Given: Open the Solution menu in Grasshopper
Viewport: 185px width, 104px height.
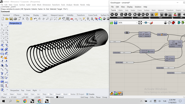Looking at the screenshot, I should (138, 7).
